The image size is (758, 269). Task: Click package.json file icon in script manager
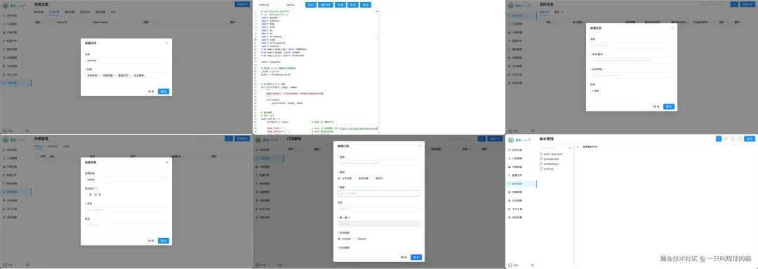[541, 159]
